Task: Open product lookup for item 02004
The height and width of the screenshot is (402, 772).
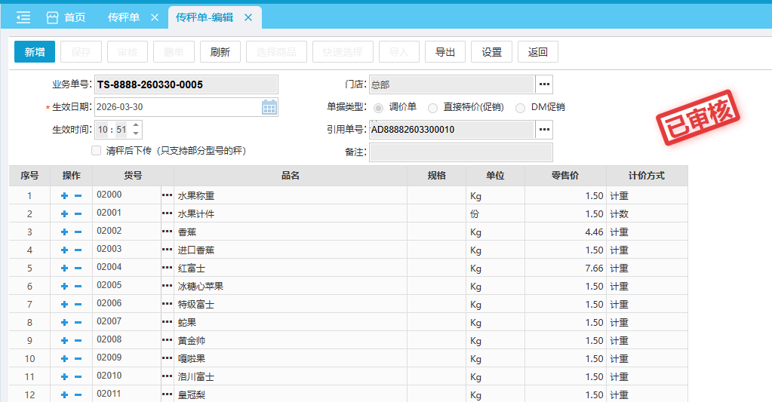Action: point(167,268)
